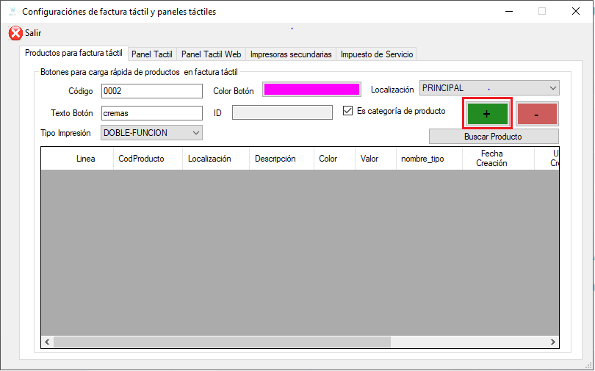
Task: Select the Productos para factura táctil tab
Action: tap(73, 53)
